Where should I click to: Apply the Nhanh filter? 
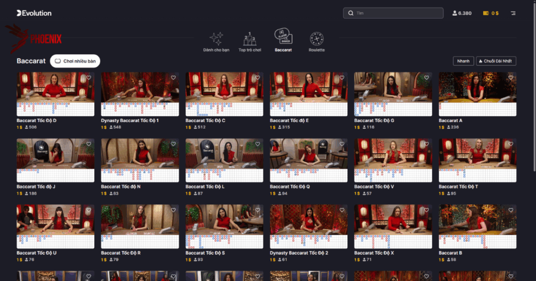[463, 61]
